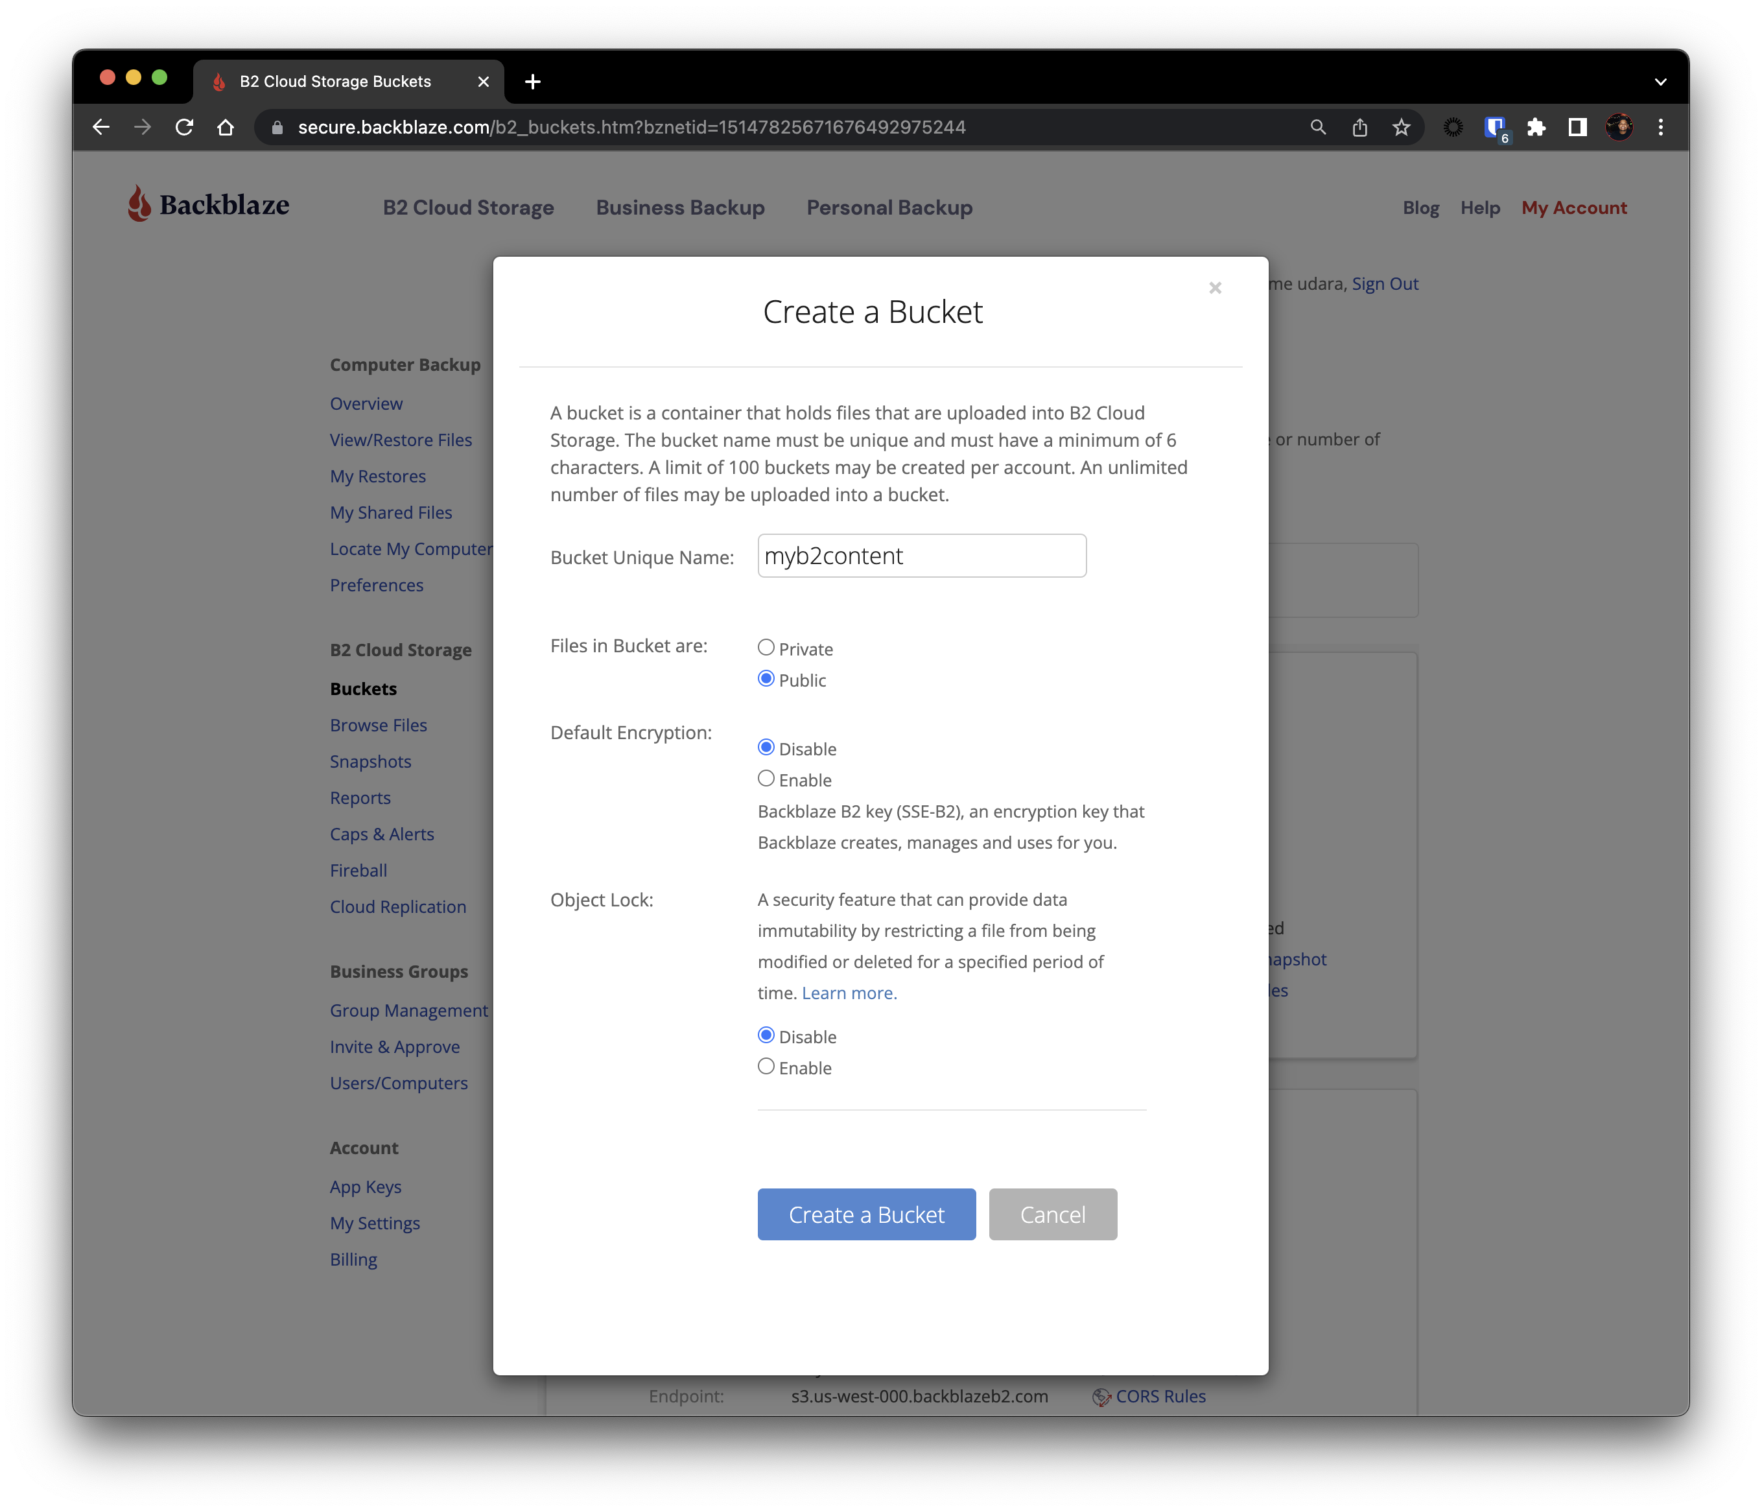Click the shield extension icon showing badge 6
The image size is (1762, 1512).
coord(1494,126)
